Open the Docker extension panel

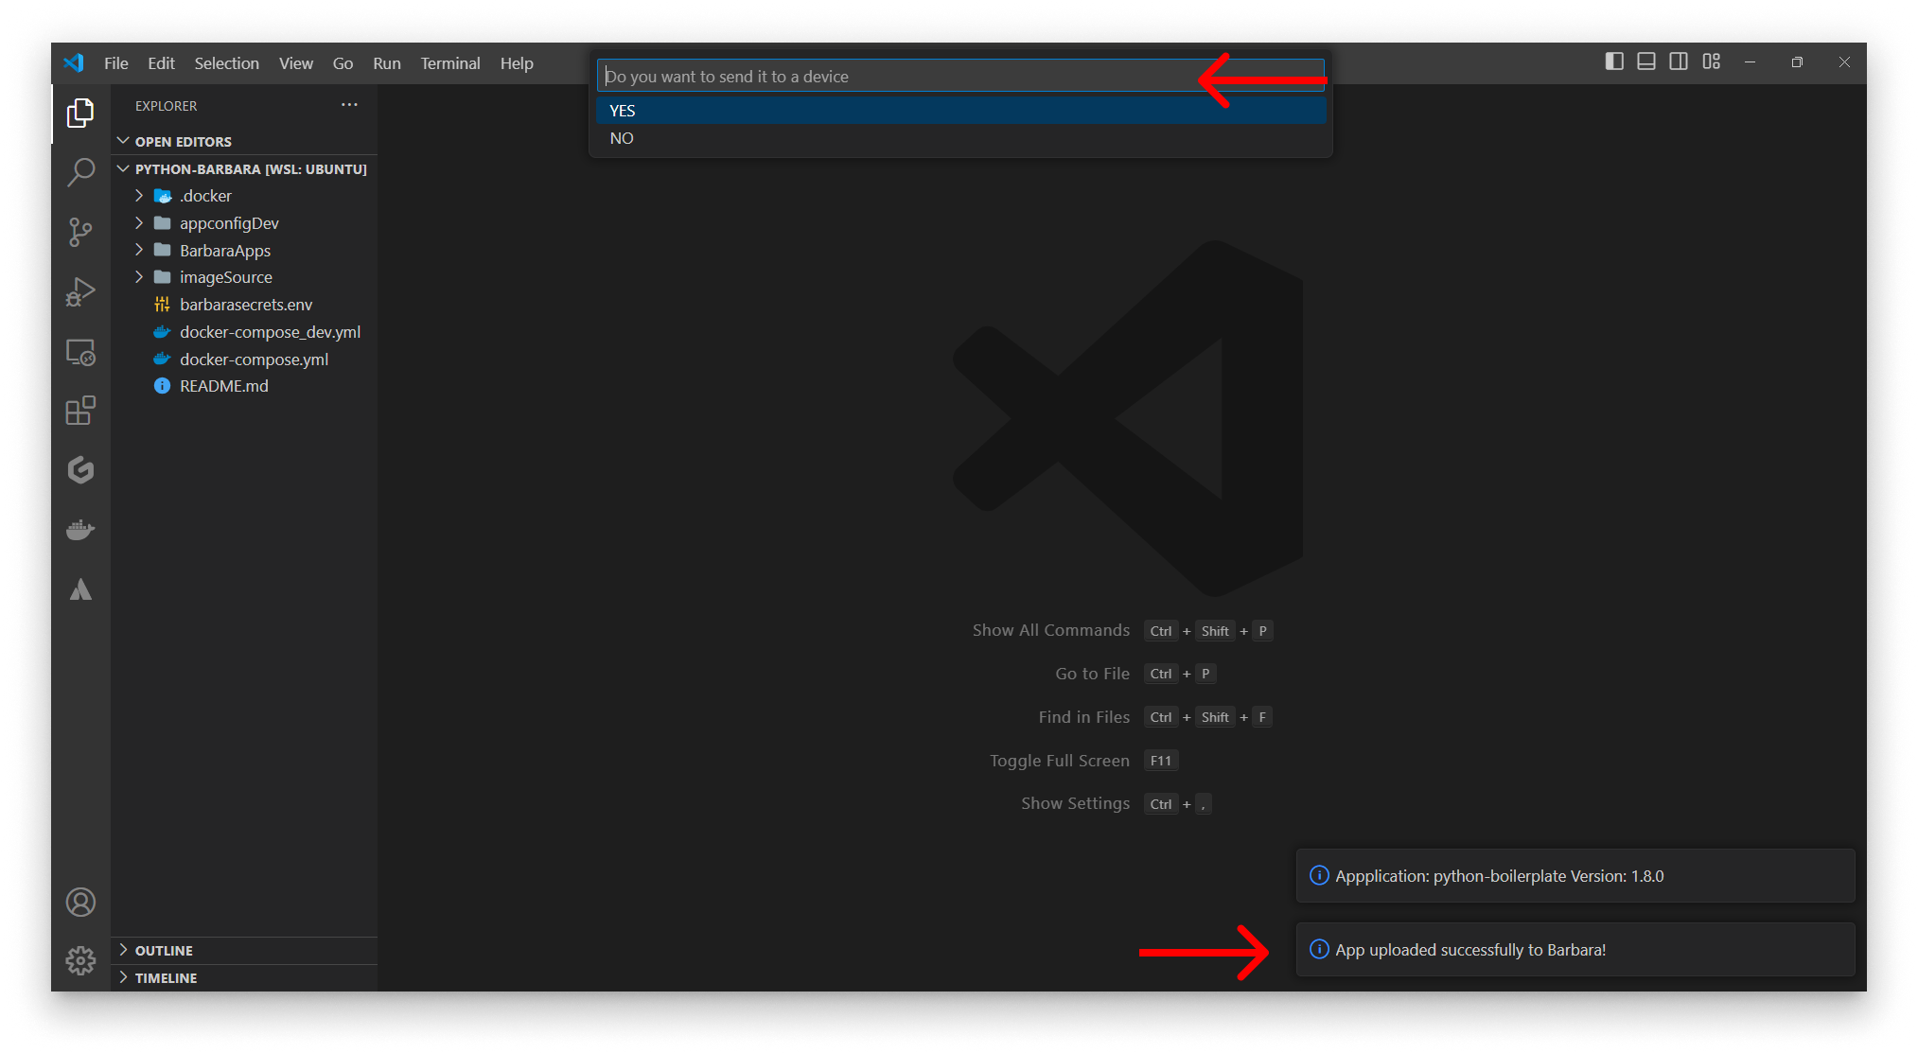[x=80, y=530]
